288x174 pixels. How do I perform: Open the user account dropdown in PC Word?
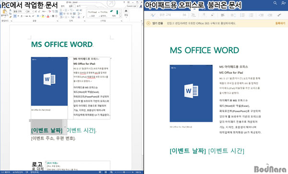(132, 6)
